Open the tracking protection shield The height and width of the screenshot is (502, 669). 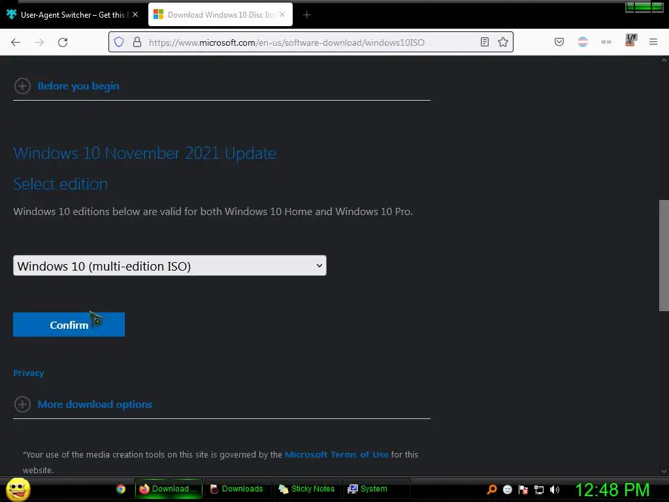point(119,42)
